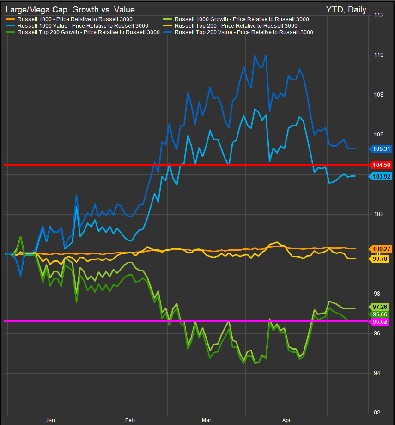395x425 pixels.
Task: Click the 98 y-axis label
Action: (377, 294)
